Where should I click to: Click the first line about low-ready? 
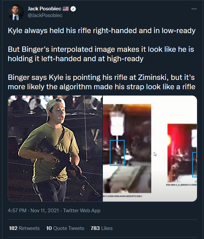(x=101, y=30)
